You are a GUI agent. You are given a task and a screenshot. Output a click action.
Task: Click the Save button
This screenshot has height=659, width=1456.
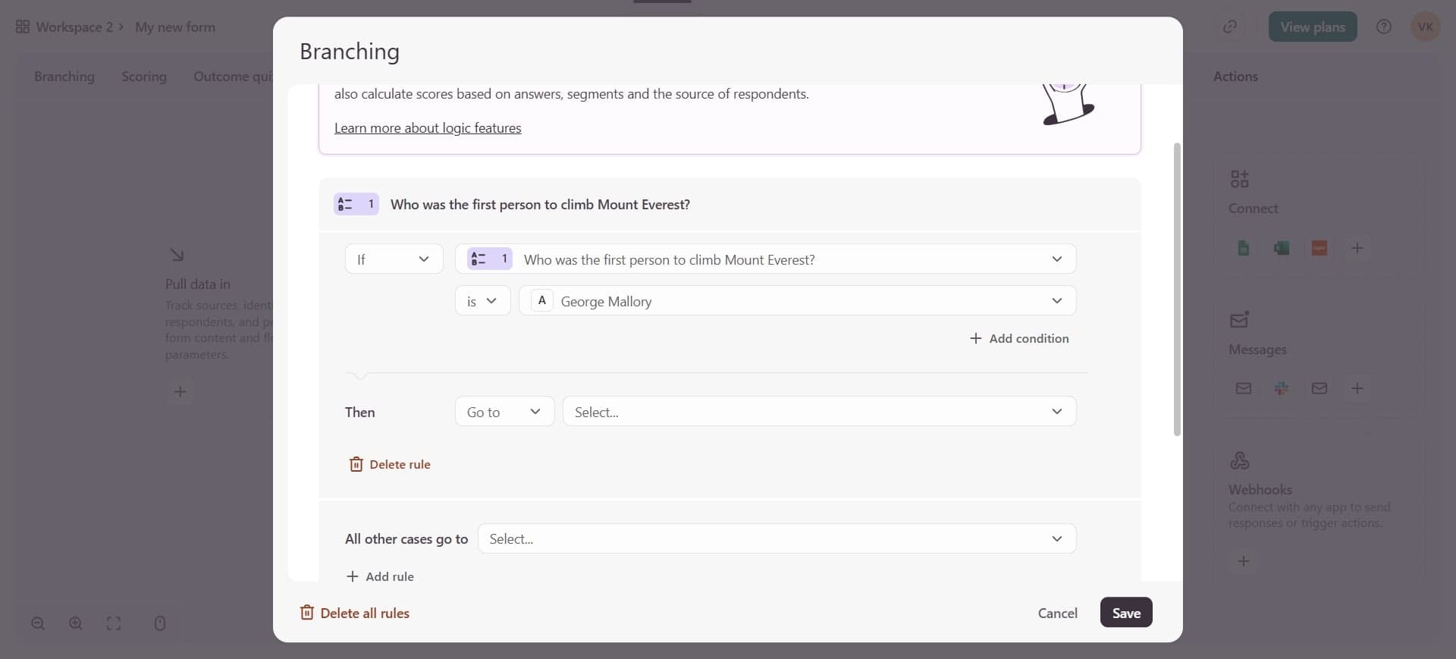pyautogui.click(x=1126, y=613)
